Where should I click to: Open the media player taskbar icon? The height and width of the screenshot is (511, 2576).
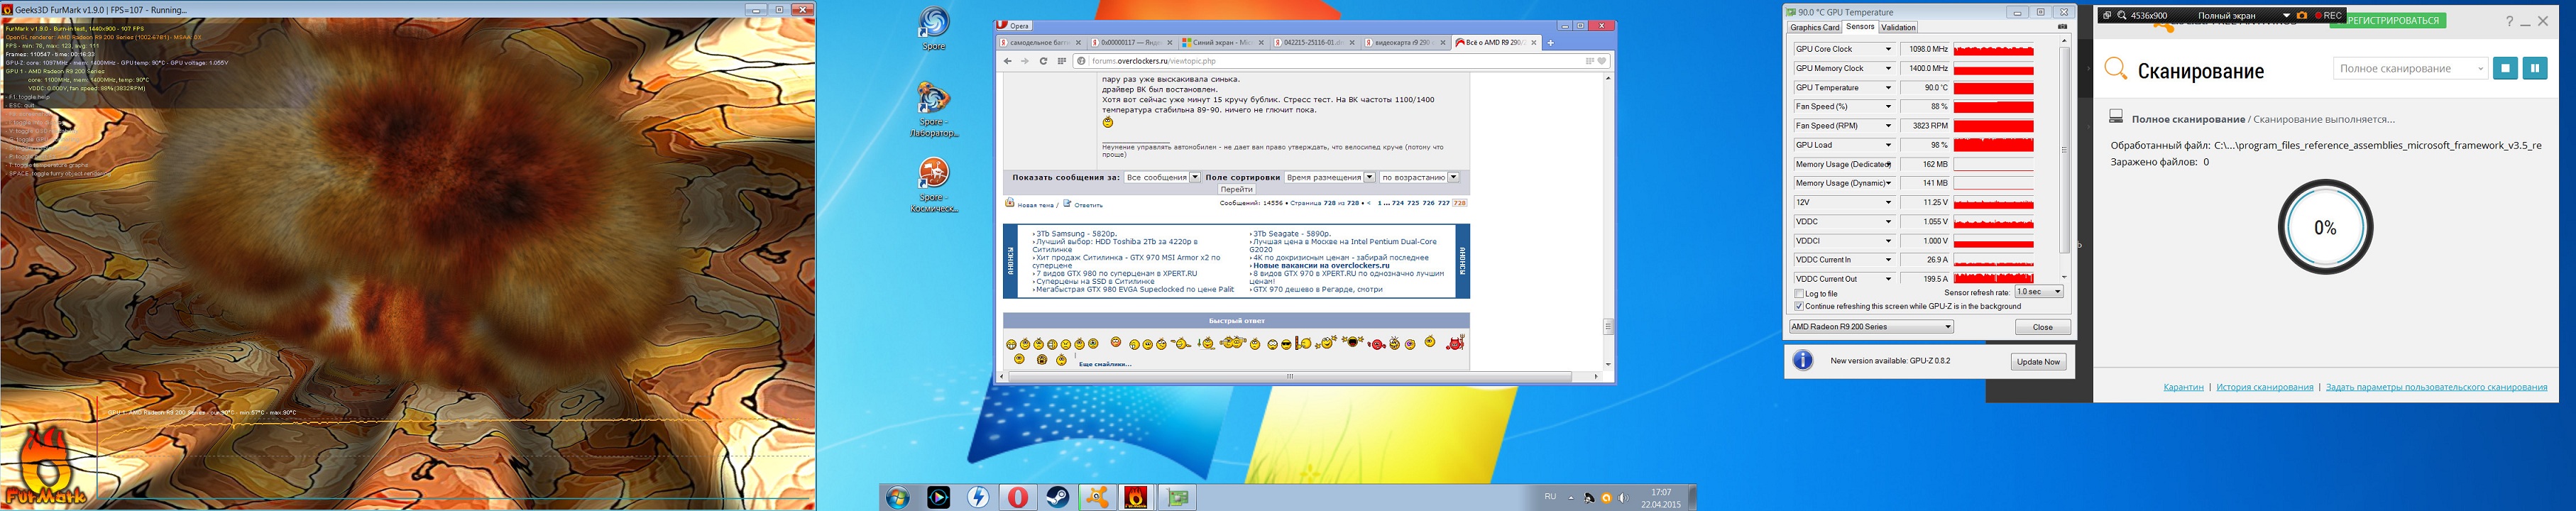point(938,497)
